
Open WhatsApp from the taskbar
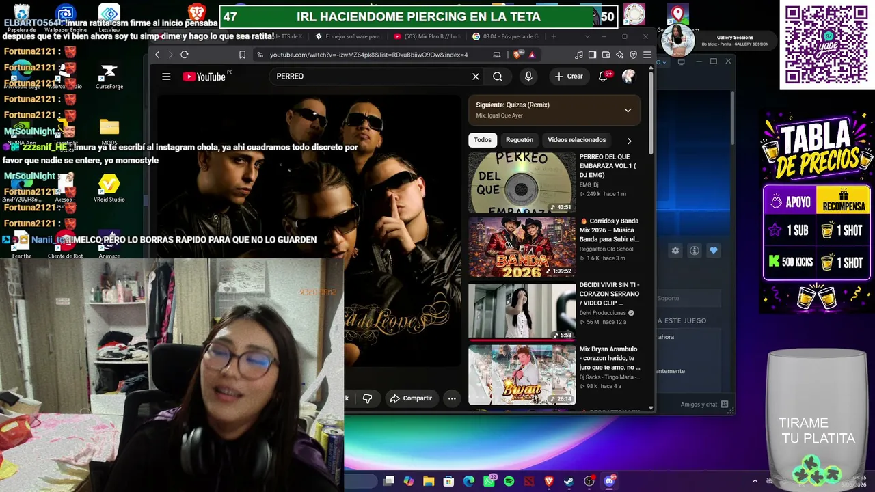489,481
